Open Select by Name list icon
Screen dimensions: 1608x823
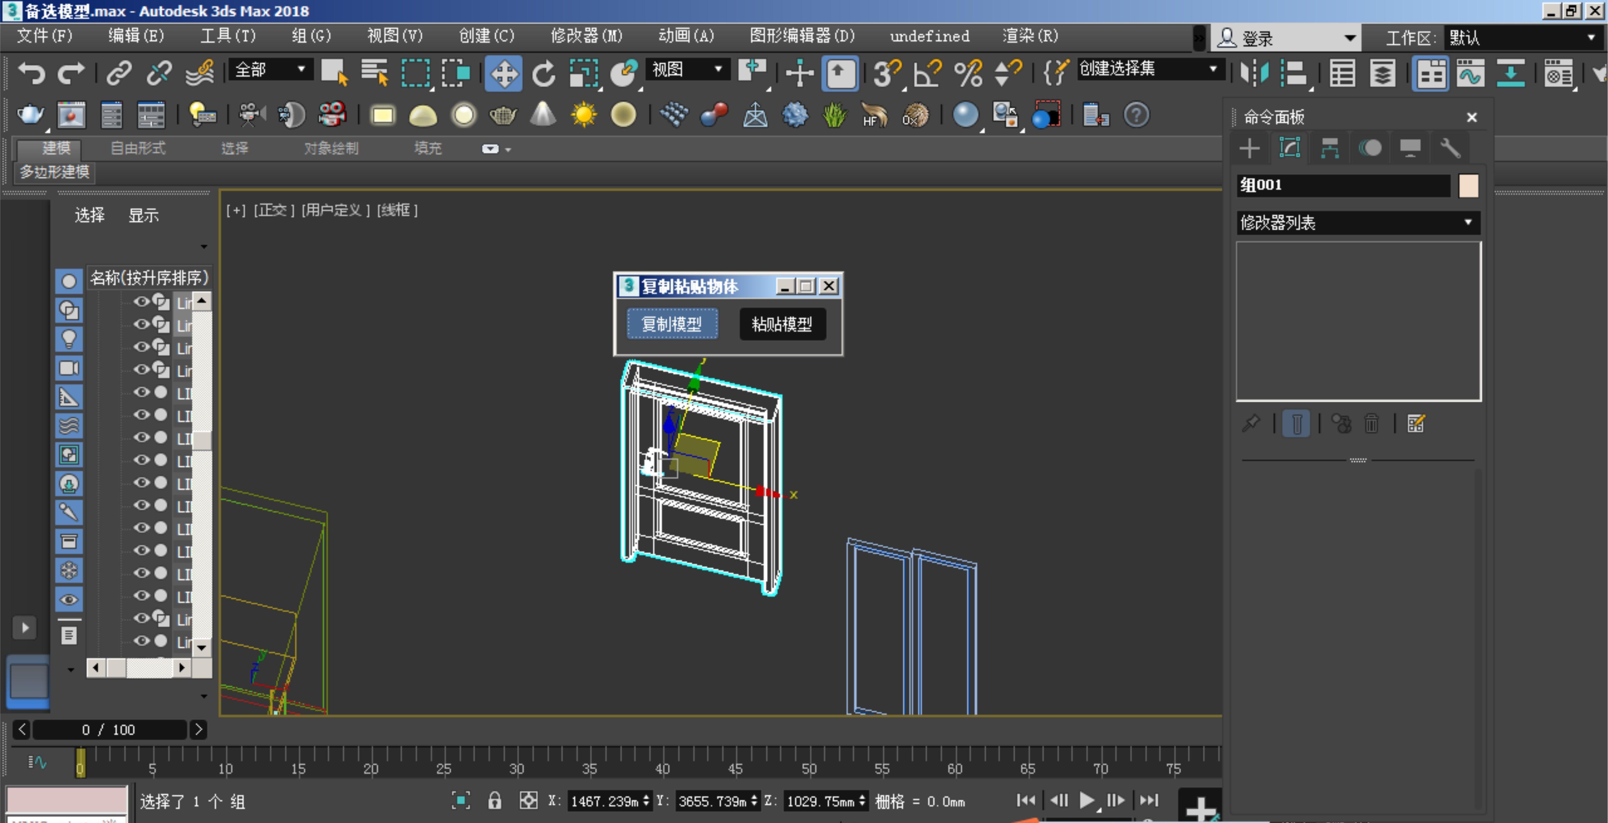[x=374, y=74]
